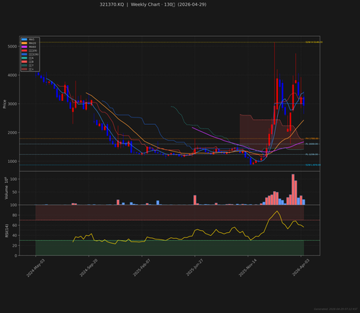
Task: Click the price axis tick '3000'
Action: click(x=12, y=104)
